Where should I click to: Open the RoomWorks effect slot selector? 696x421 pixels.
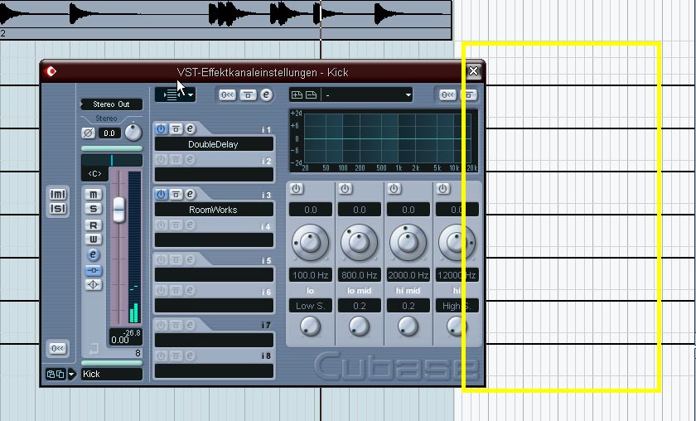point(214,209)
